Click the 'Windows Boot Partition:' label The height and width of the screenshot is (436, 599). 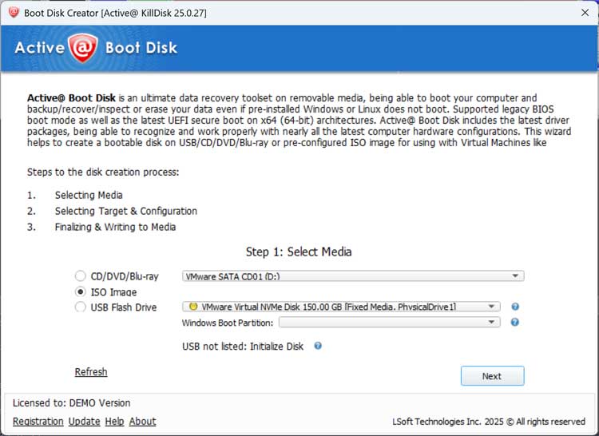228,323
